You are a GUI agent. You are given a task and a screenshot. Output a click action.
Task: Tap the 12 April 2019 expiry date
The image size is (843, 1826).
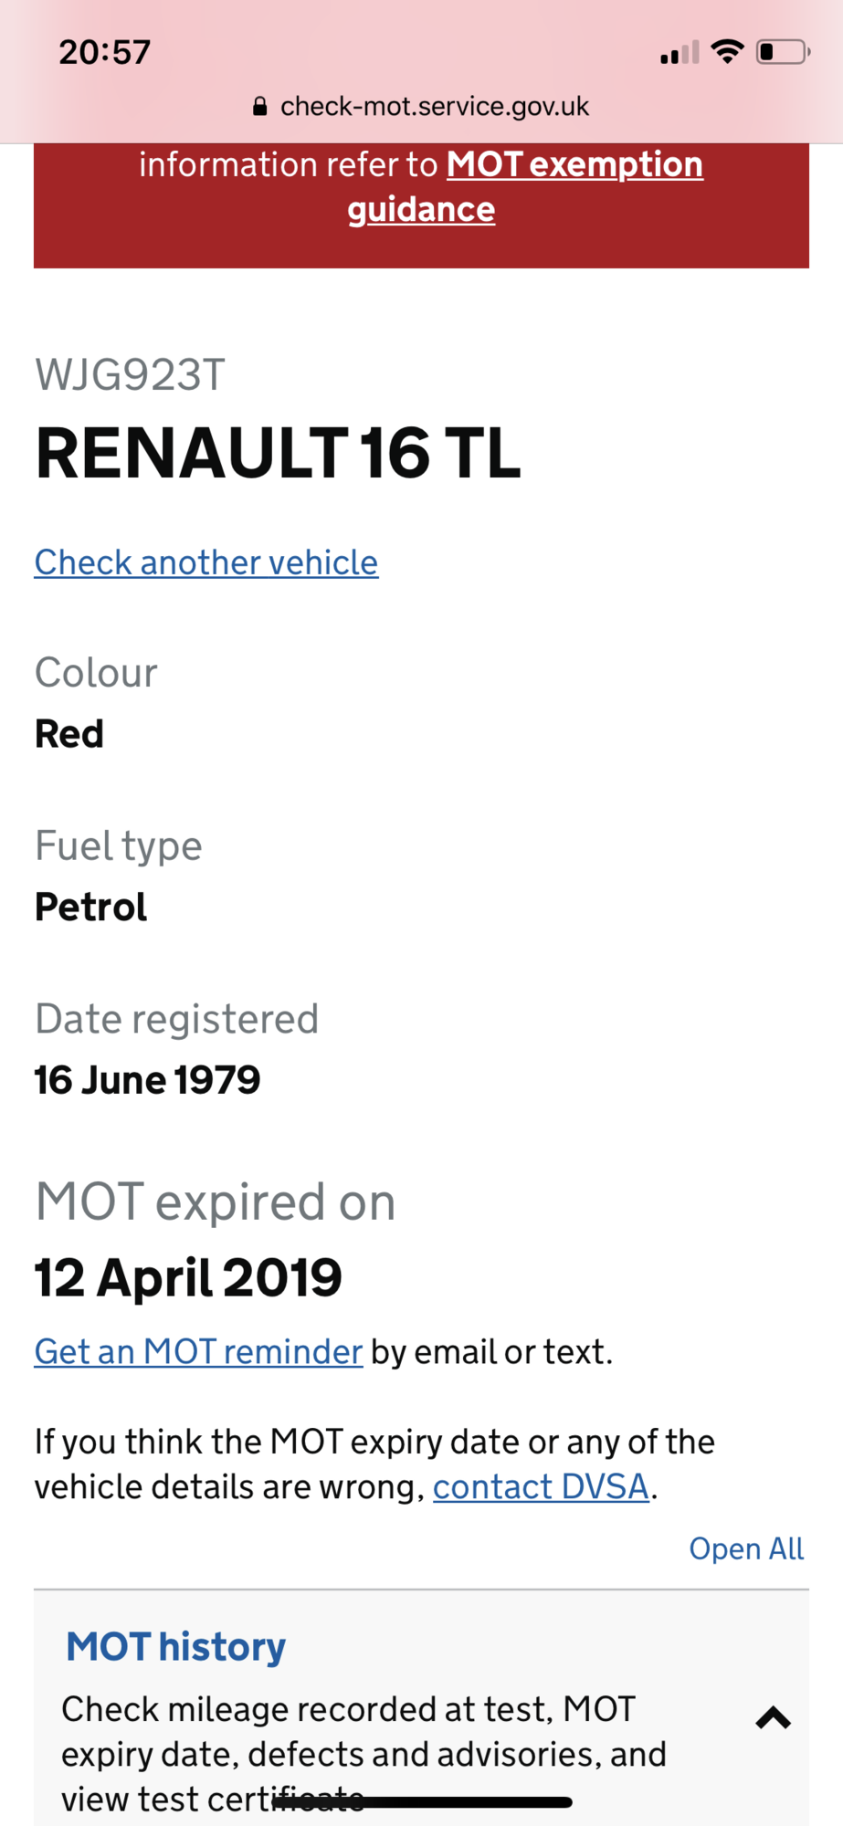(x=188, y=1277)
